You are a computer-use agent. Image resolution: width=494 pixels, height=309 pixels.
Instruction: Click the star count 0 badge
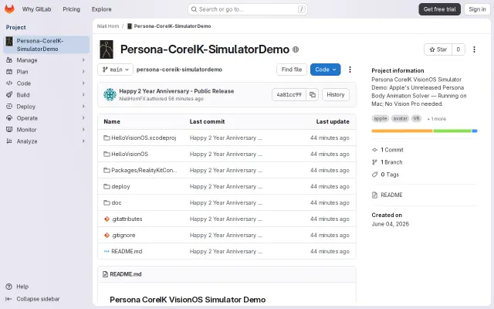[x=458, y=49]
